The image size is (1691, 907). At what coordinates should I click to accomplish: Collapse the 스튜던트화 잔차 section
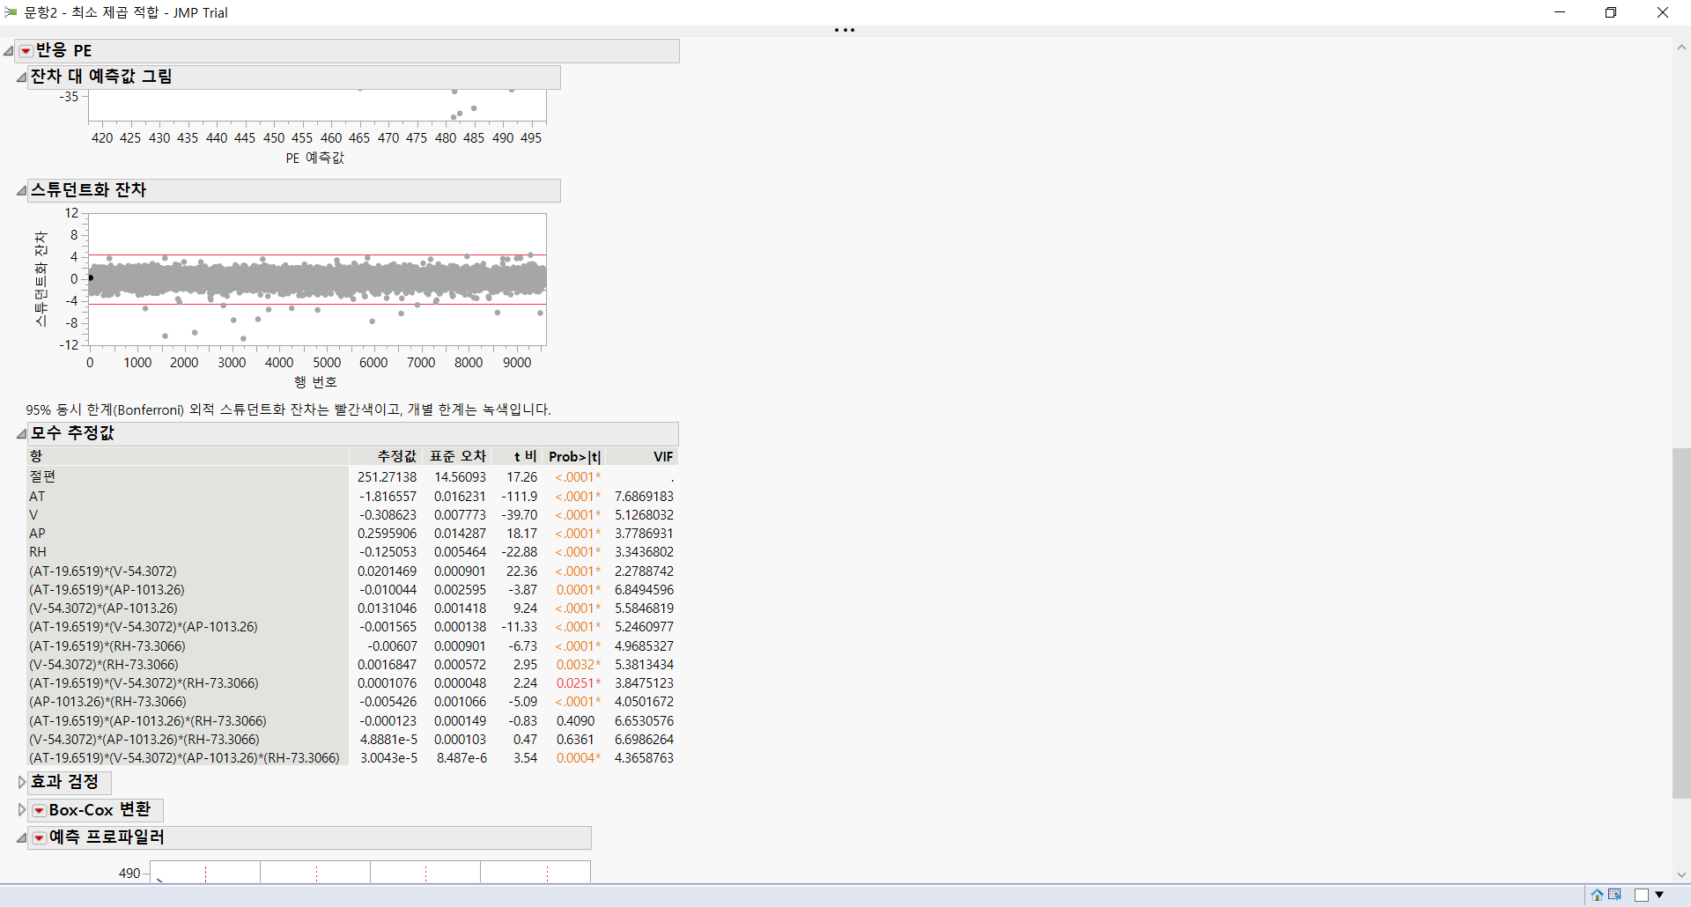pos(21,191)
